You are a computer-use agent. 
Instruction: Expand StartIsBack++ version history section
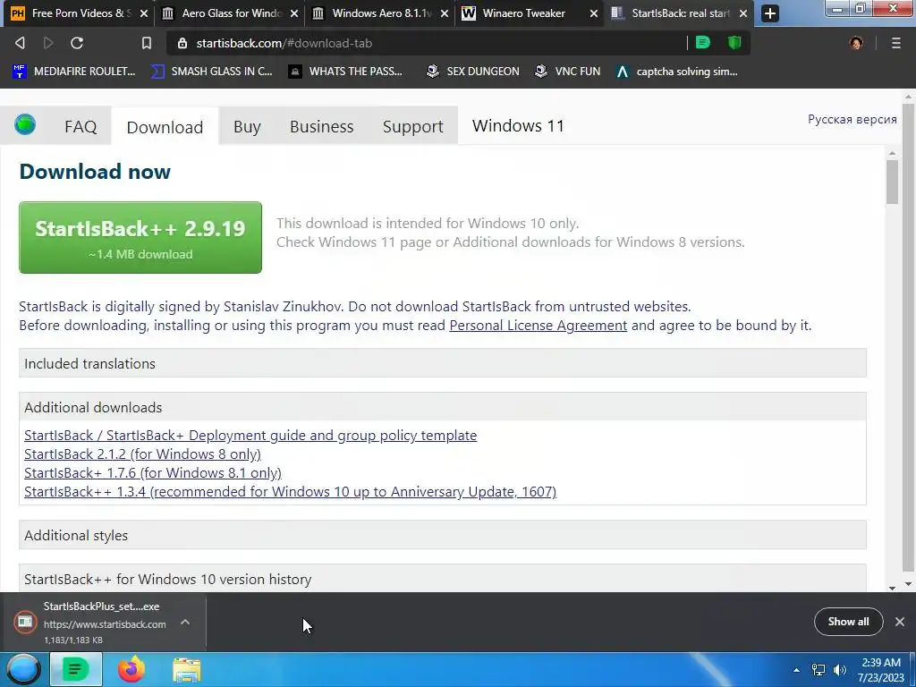442,579
